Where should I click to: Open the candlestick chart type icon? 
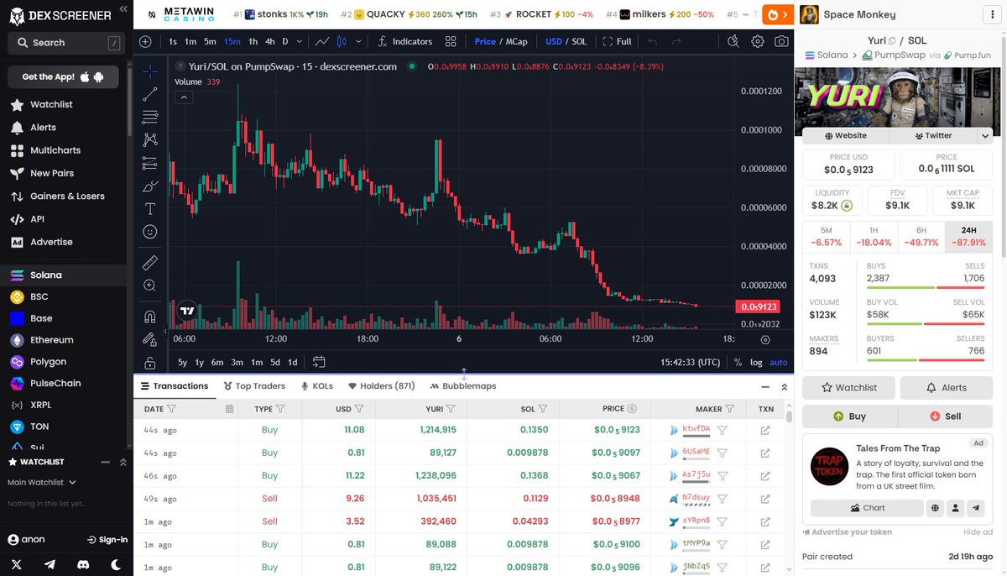[342, 41]
